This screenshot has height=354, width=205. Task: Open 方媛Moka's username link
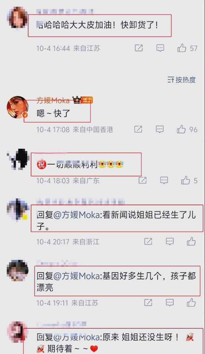click(x=53, y=100)
